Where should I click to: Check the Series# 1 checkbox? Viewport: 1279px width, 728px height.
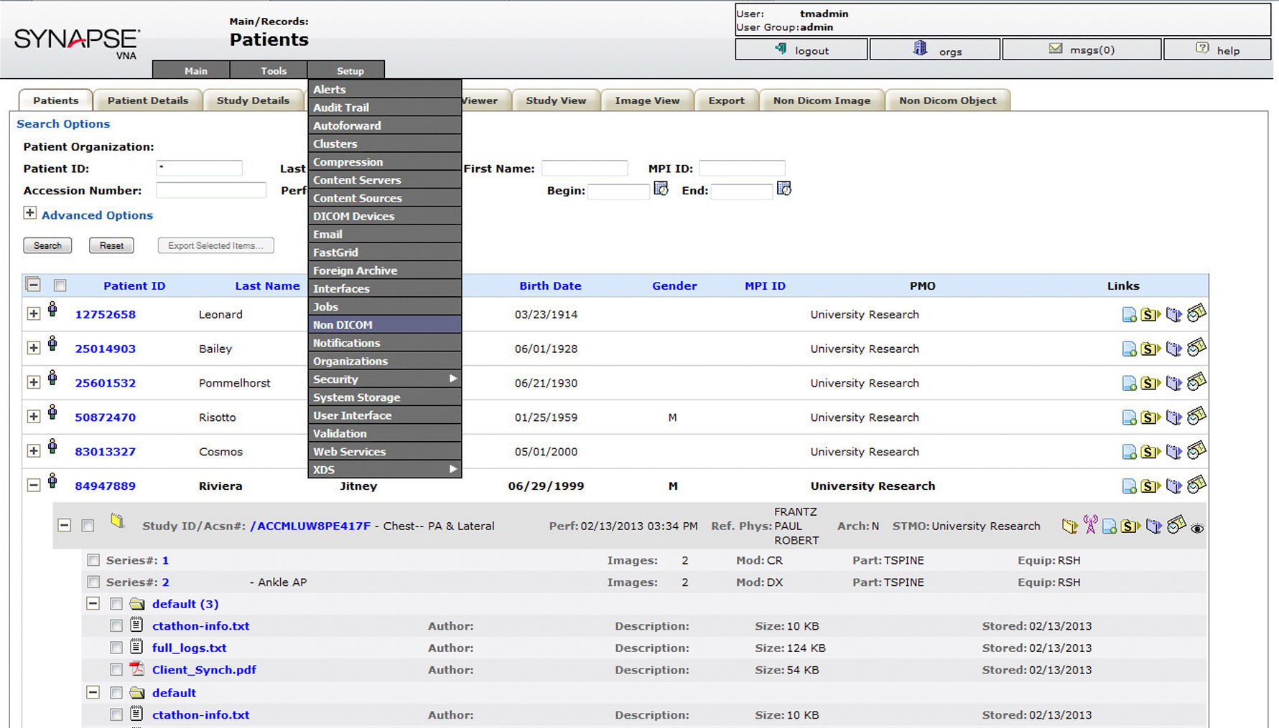click(x=93, y=560)
